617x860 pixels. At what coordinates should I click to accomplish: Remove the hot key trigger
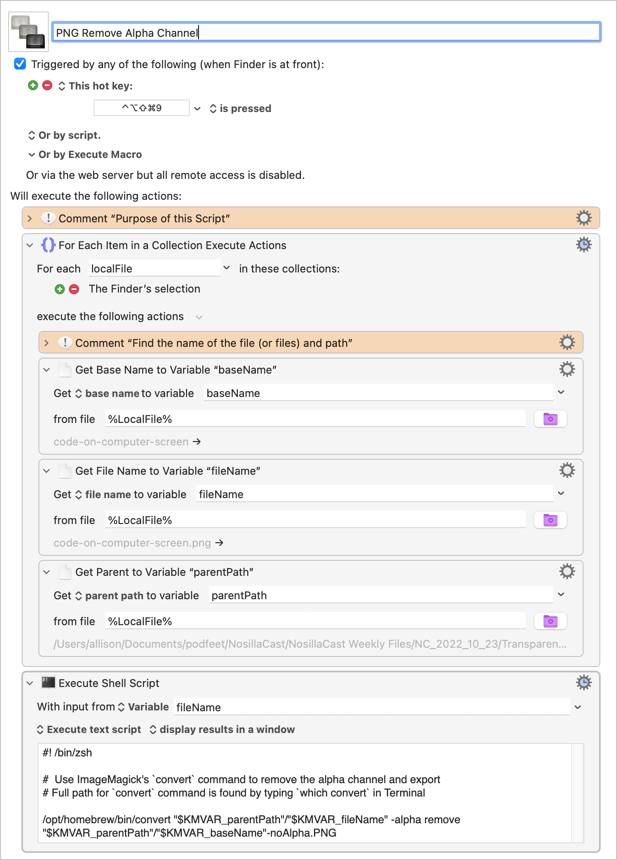pyautogui.click(x=48, y=86)
